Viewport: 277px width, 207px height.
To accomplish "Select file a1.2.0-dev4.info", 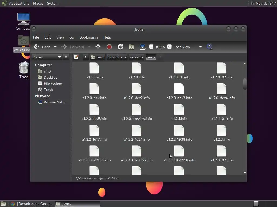I will pos(222,92).
